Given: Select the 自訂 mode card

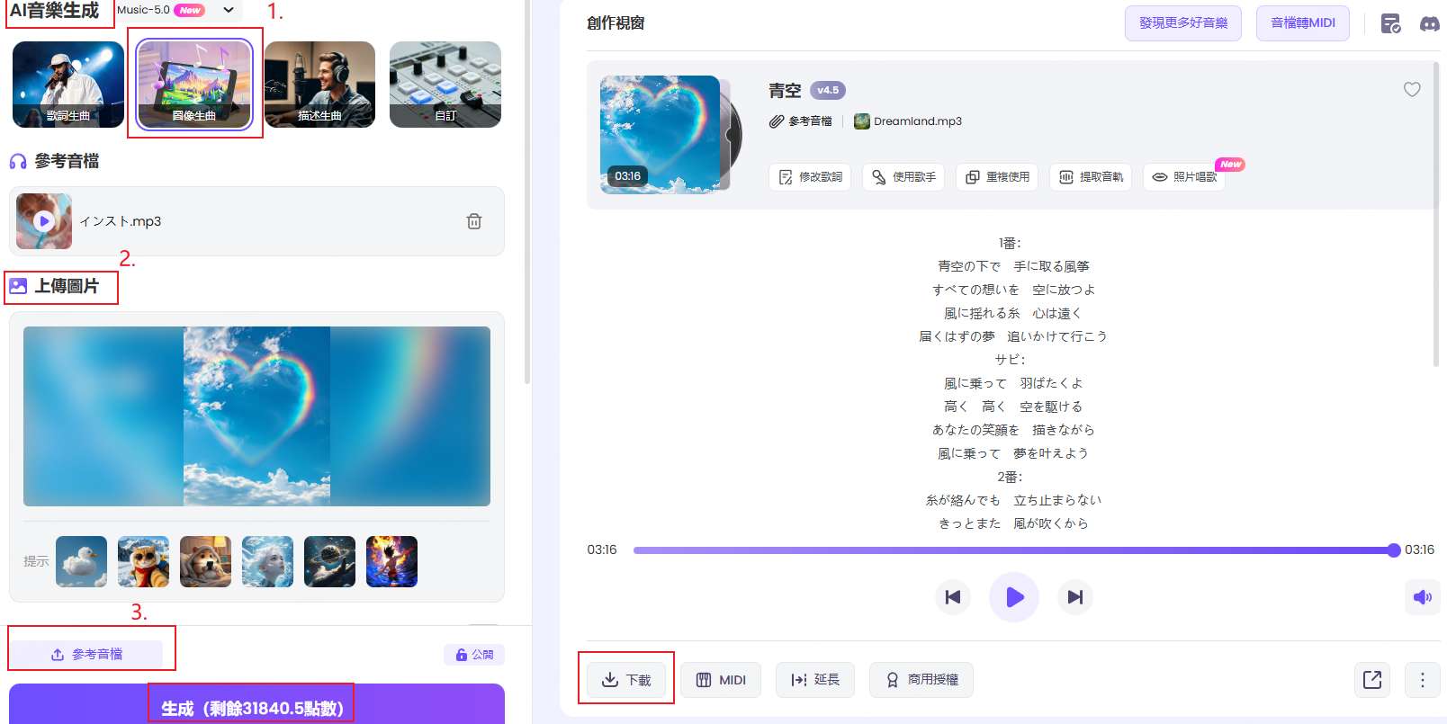Looking at the screenshot, I should click(x=445, y=85).
